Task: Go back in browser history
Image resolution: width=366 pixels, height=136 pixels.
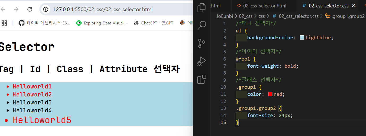Action: [x=3, y=10]
